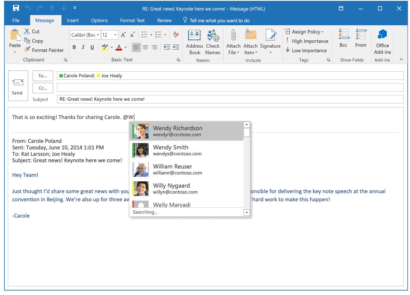Show the From field
The image size is (410, 295).
click(361, 38)
